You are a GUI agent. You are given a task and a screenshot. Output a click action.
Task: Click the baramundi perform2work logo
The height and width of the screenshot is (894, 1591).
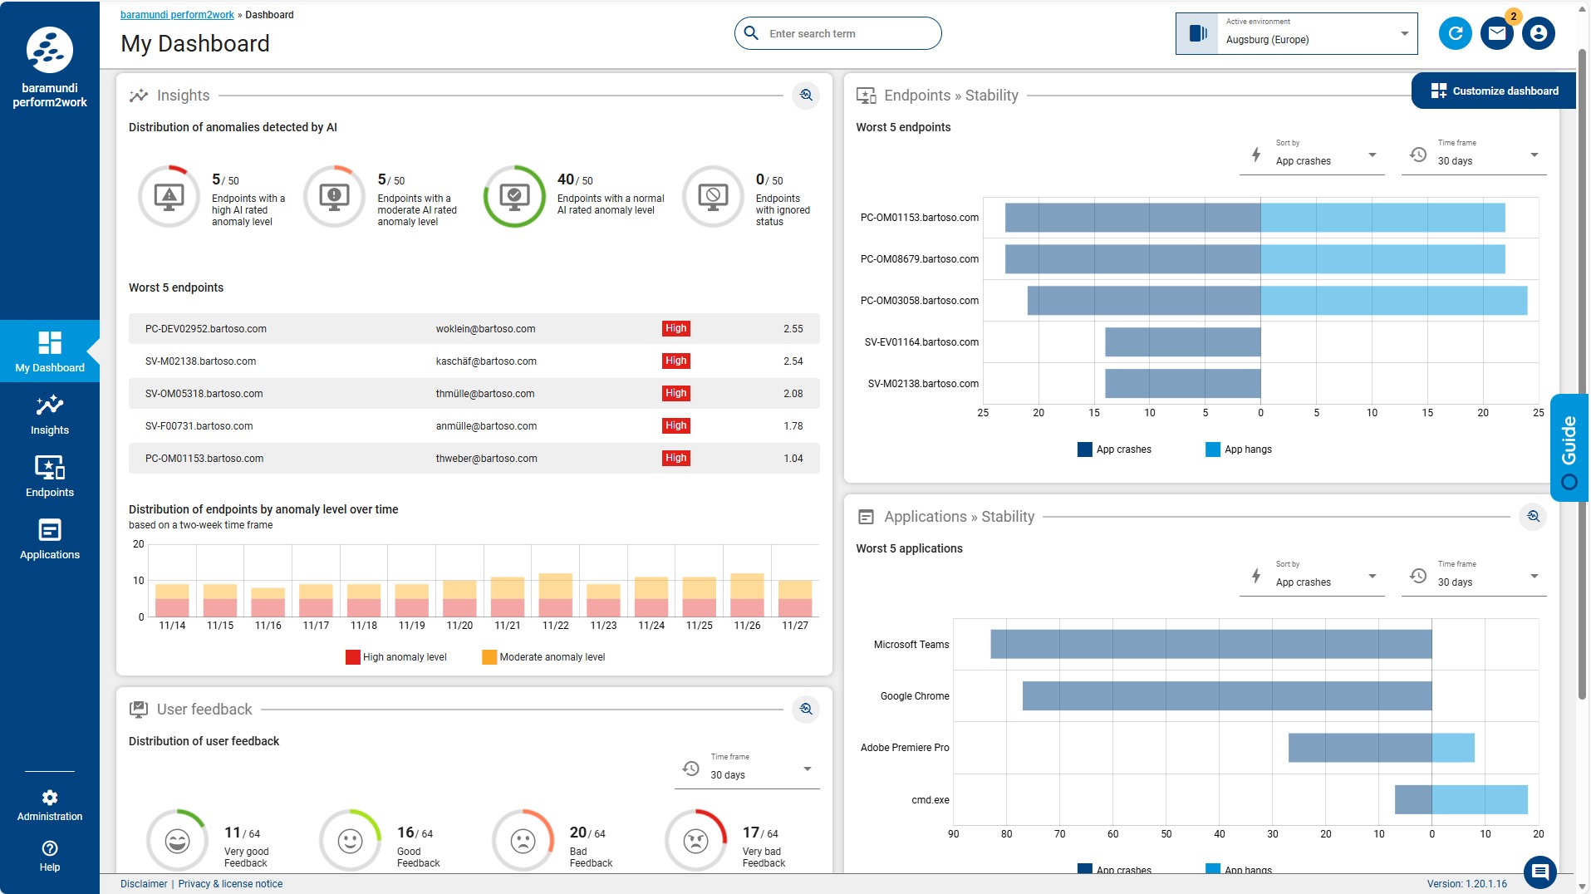click(50, 50)
